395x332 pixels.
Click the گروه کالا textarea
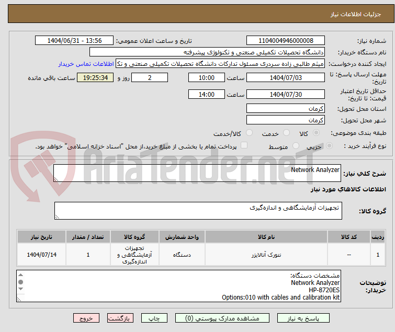click(198, 211)
